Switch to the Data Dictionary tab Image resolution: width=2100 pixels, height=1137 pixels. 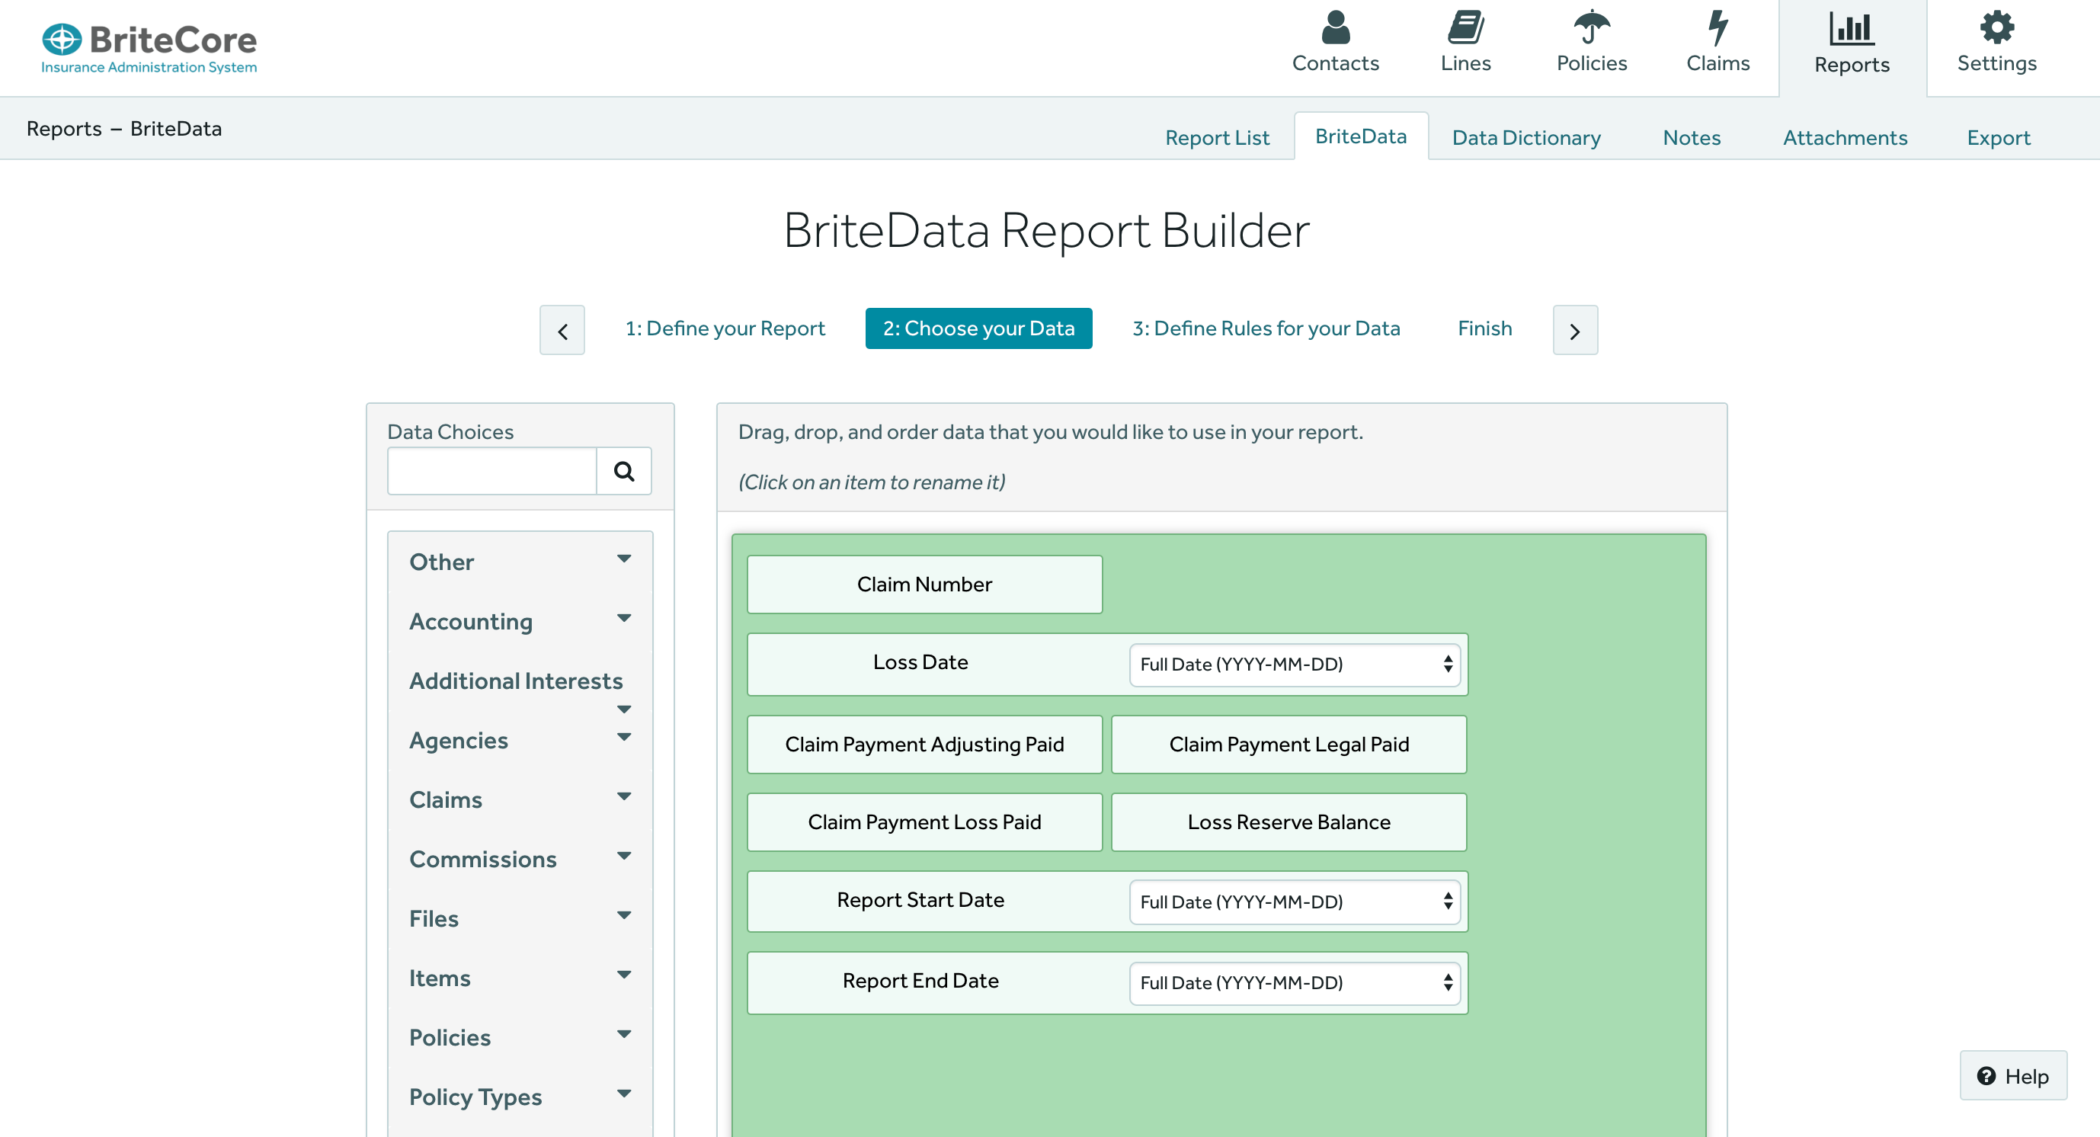1525,138
